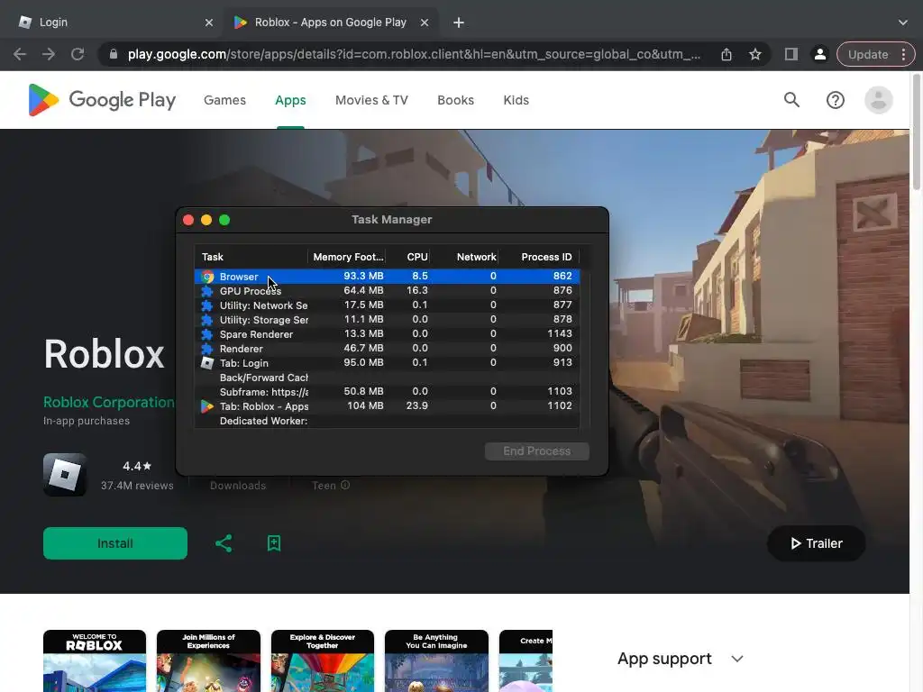This screenshot has height=692, width=923.
Task: Select the Tab: Login row
Action: coord(388,362)
